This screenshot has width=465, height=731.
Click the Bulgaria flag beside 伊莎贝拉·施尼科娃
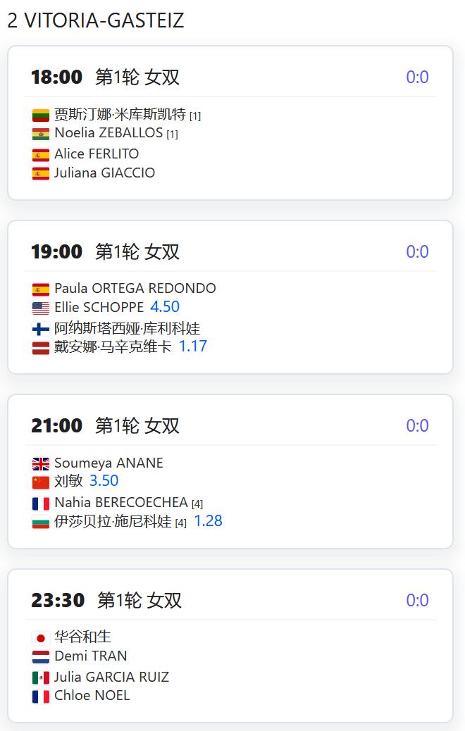pos(41,522)
